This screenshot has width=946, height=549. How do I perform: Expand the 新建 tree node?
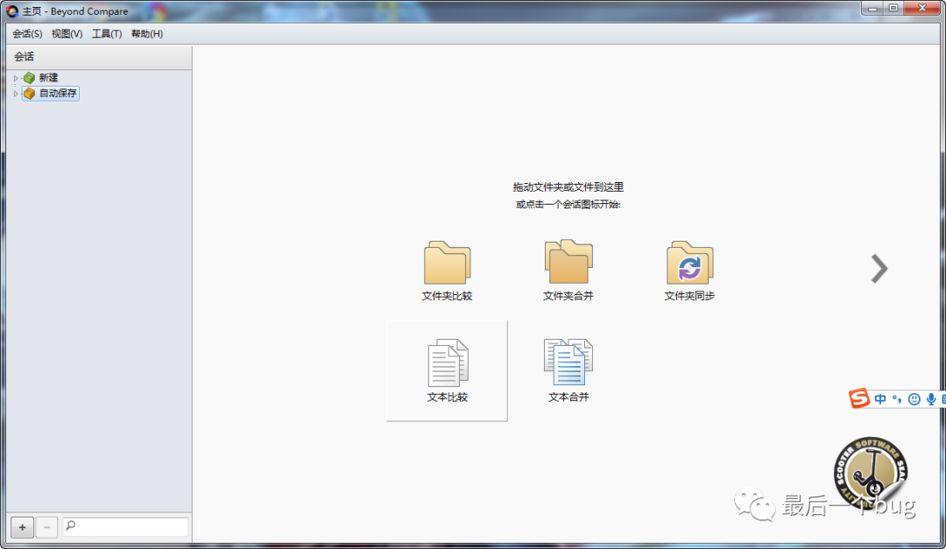[16, 79]
